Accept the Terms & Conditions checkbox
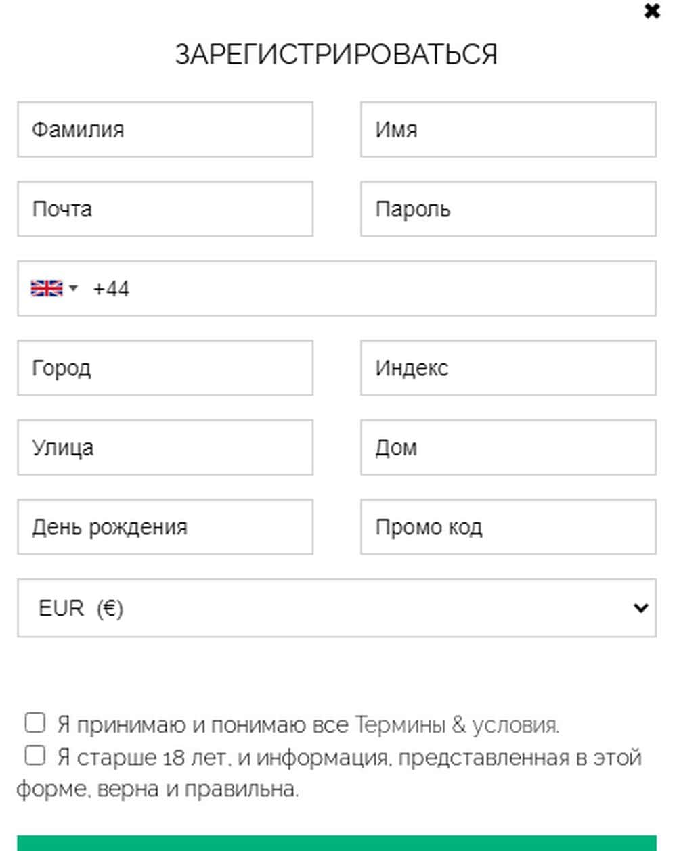The width and height of the screenshot is (677, 851). tap(35, 722)
